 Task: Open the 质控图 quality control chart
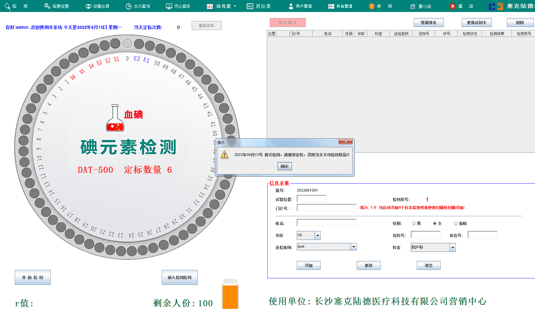[259, 6]
